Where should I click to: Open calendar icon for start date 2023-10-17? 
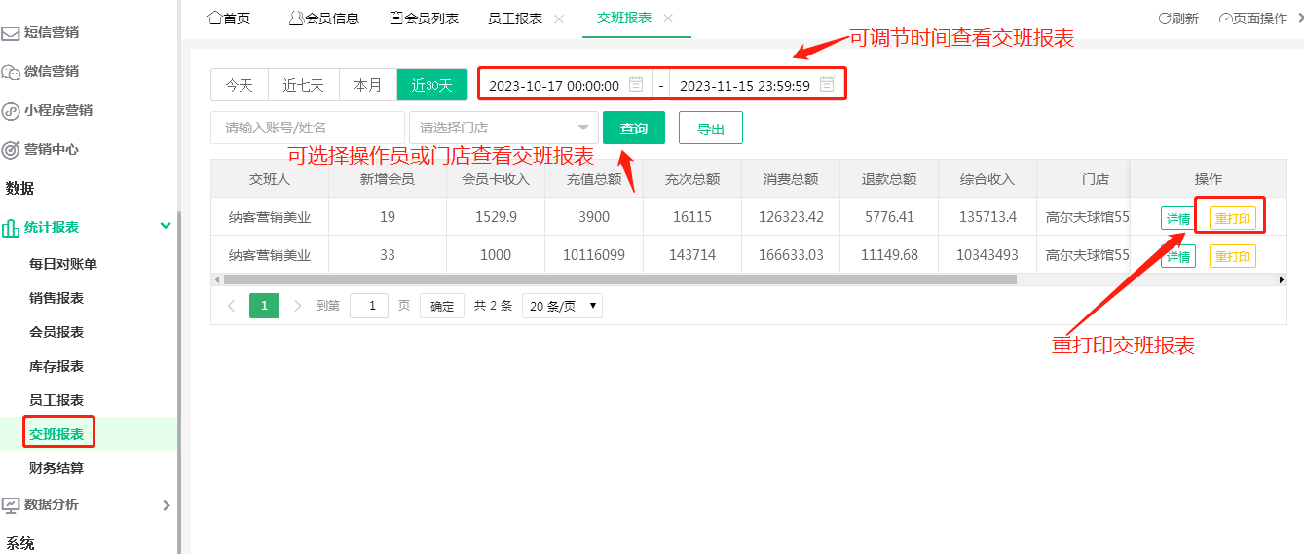point(636,85)
